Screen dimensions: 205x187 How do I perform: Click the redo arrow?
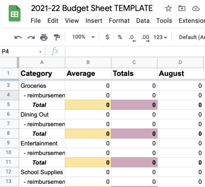(x=31, y=37)
